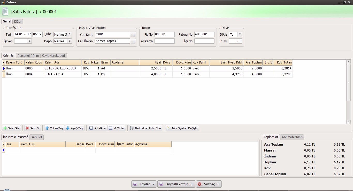The height and width of the screenshot is (191, 353).
Task: Open Tüm Fiyatları Değiştir tool
Action: click(x=182, y=128)
